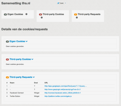Open the geoplugin.net javascript URL link

(63, 89)
